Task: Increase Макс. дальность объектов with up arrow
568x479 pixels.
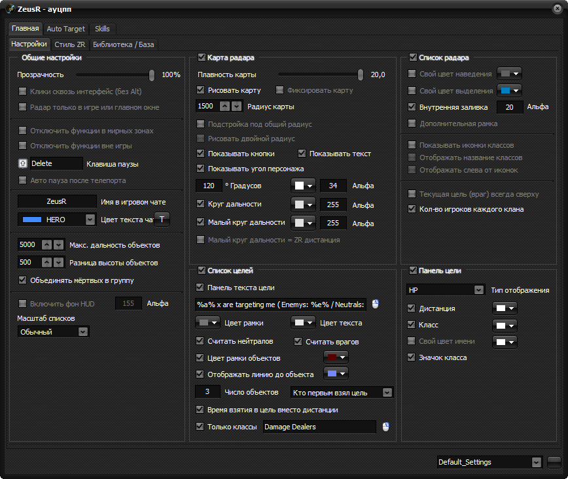Action: coord(46,245)
